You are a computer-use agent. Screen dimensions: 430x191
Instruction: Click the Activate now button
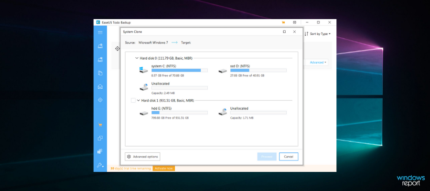(164, 168)
